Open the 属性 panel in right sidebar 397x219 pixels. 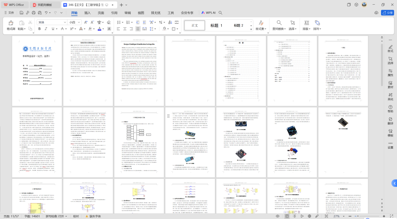click(x=390, y=73)
